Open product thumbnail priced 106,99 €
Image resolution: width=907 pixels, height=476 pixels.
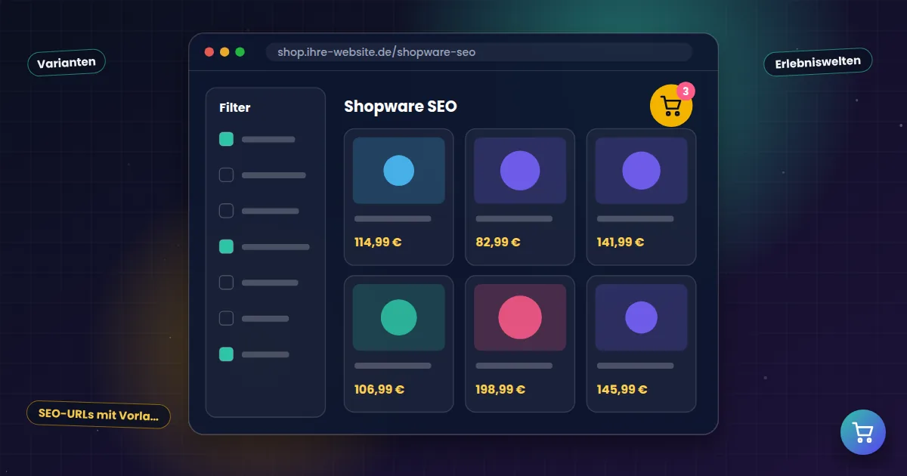click(398, 317)
